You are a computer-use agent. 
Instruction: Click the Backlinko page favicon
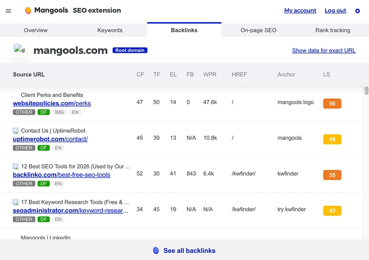click(16, 166)
